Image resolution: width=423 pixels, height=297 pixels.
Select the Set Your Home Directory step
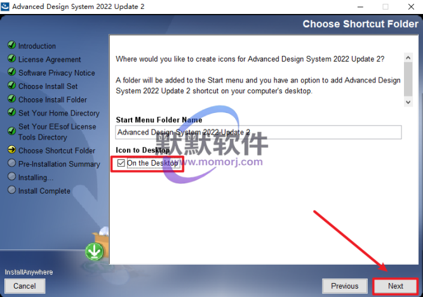coord(59,113)
